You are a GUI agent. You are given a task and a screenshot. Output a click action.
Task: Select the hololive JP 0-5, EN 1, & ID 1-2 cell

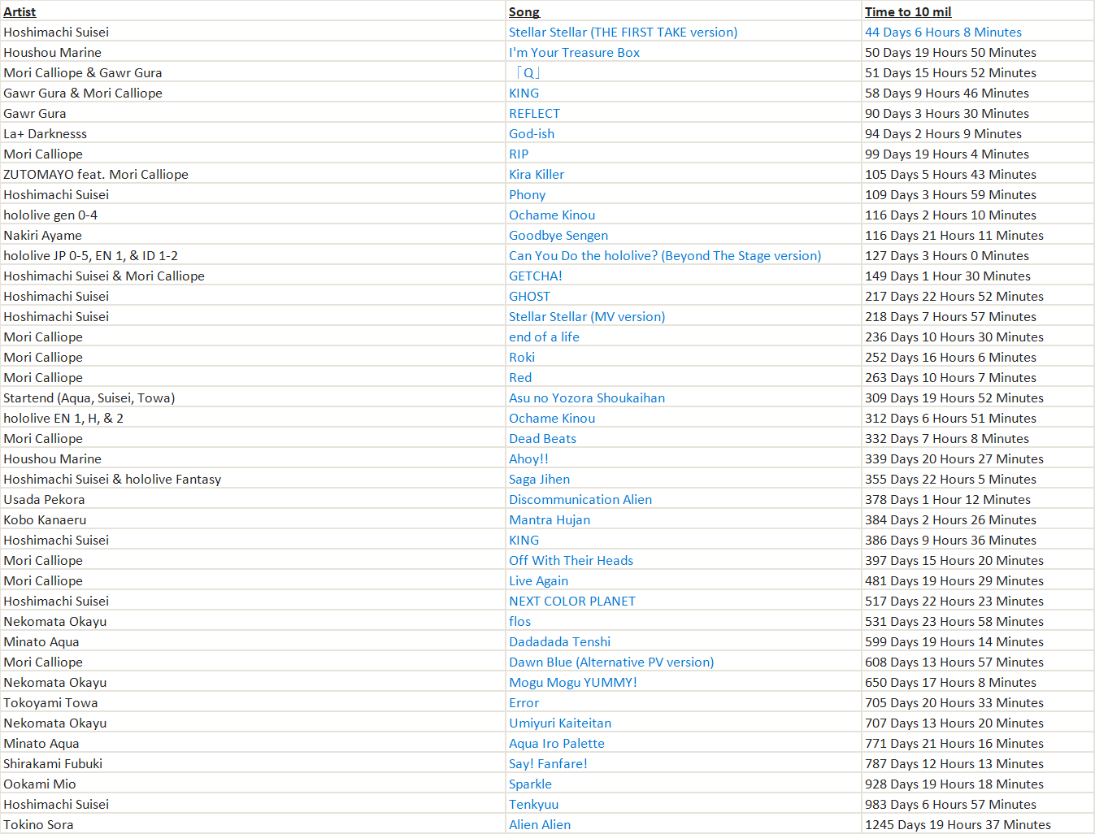[253, 256]
